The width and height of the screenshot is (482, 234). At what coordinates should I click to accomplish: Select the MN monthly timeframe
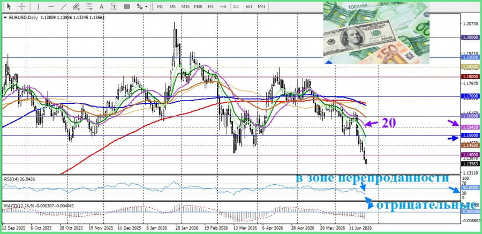(261, 6)
